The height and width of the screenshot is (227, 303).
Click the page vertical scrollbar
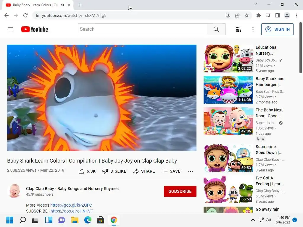tap(301, 48)
